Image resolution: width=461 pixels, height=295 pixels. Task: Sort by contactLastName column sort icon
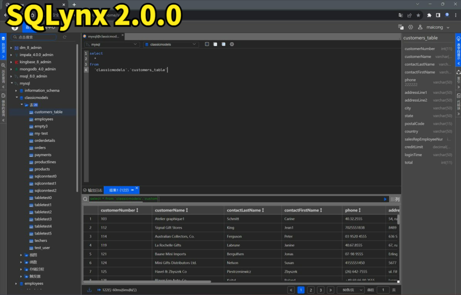coord(263,210)
